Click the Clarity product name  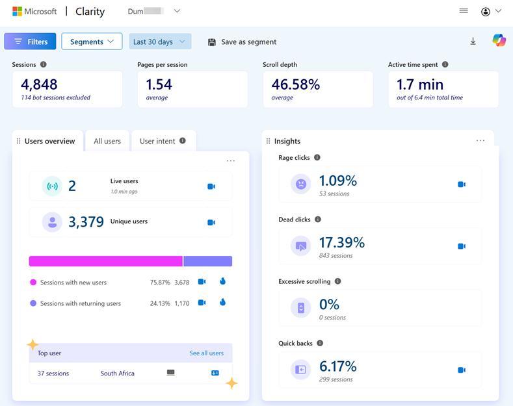point(90,12)
